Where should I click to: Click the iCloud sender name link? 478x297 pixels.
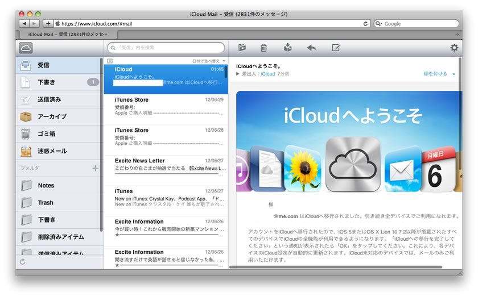(x=267, y=74)
